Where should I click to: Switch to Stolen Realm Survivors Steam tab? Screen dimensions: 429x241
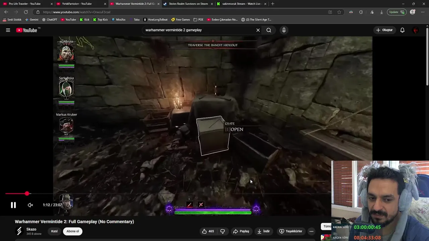point(188,4)
